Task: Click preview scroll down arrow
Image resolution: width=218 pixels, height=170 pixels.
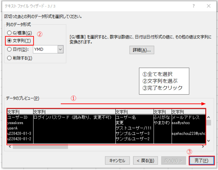Action: (x=208, y=141)
